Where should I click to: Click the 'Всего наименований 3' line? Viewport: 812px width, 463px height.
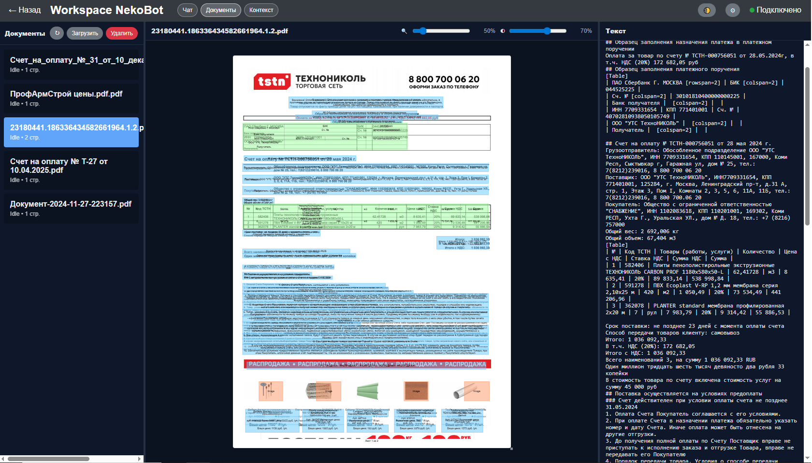coord(681,360)
